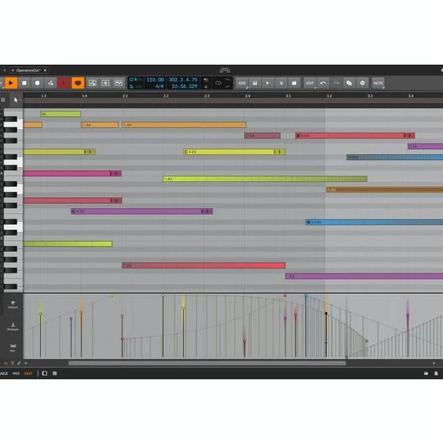Select the yellow-green B3 note
The width and height of the screenshot is (443, 443).
pyautogui.click(x=265, y=179)
